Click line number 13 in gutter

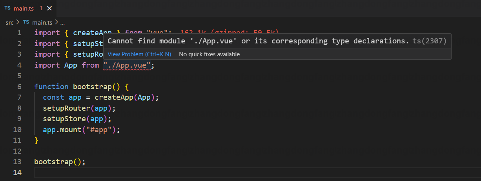point(17,161)
